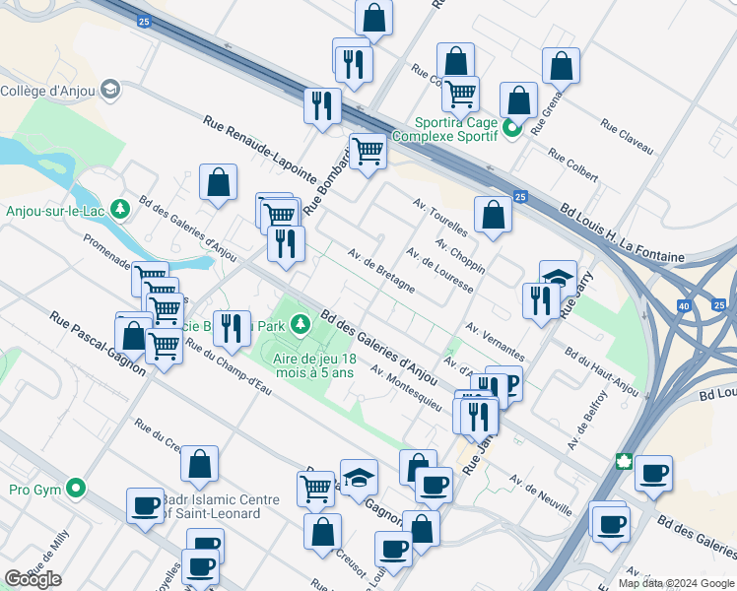Open the restaurant pin below topmost shopping bag
Image resolution: width=737 pixels, height=591 pixels.
355,67
